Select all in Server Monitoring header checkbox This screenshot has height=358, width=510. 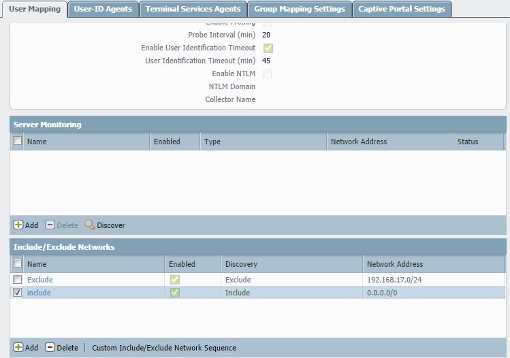[x=18, y=142]
